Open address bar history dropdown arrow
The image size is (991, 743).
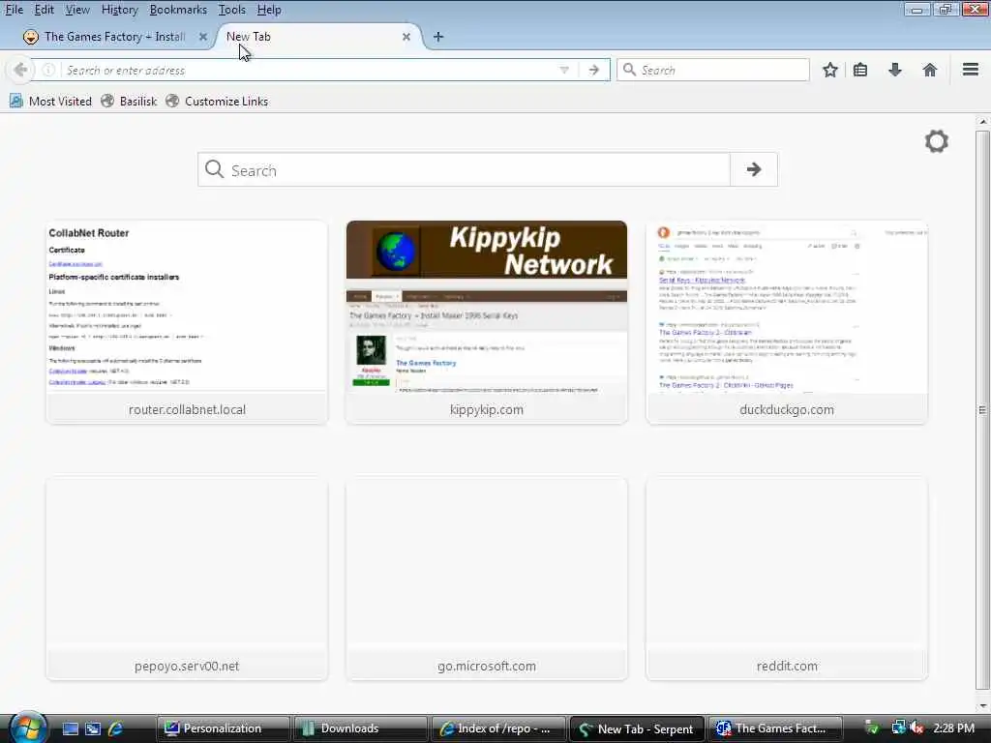564,70
